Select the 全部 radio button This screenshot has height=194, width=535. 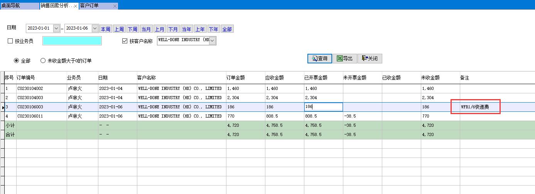pyautogui.click(x=16, y=61)
